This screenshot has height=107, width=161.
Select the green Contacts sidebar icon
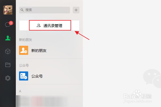coord(8,38)
